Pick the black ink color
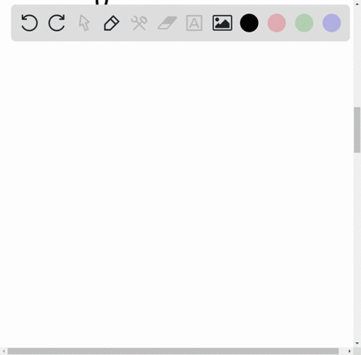 [x=249, y=23]
